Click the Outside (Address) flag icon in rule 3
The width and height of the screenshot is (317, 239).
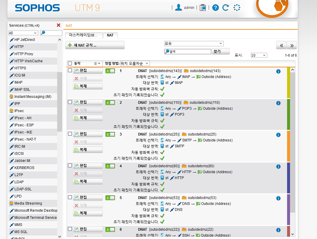[200, 140]
